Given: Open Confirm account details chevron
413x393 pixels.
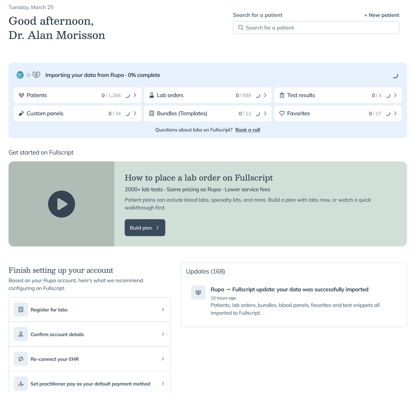Looking at the screenshot, I should (163, 334).
